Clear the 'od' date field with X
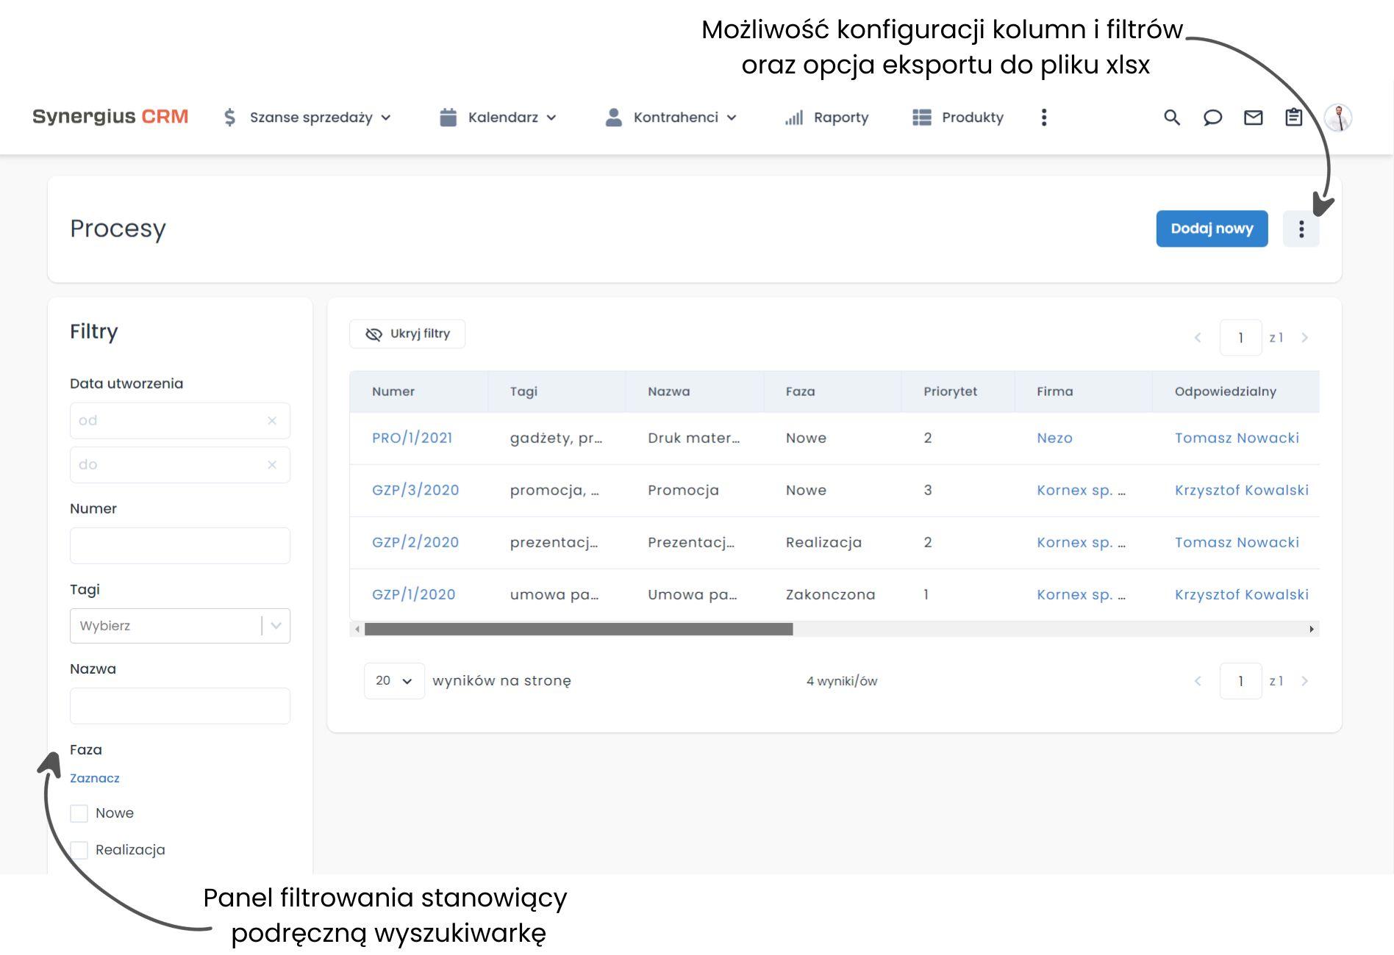The width and height of the screenshot is (1394, 955). tap(272, 421)
